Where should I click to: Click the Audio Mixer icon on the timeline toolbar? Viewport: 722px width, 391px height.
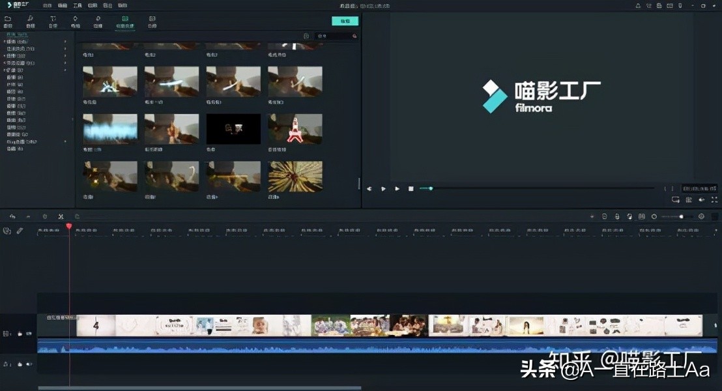point(629,216)
